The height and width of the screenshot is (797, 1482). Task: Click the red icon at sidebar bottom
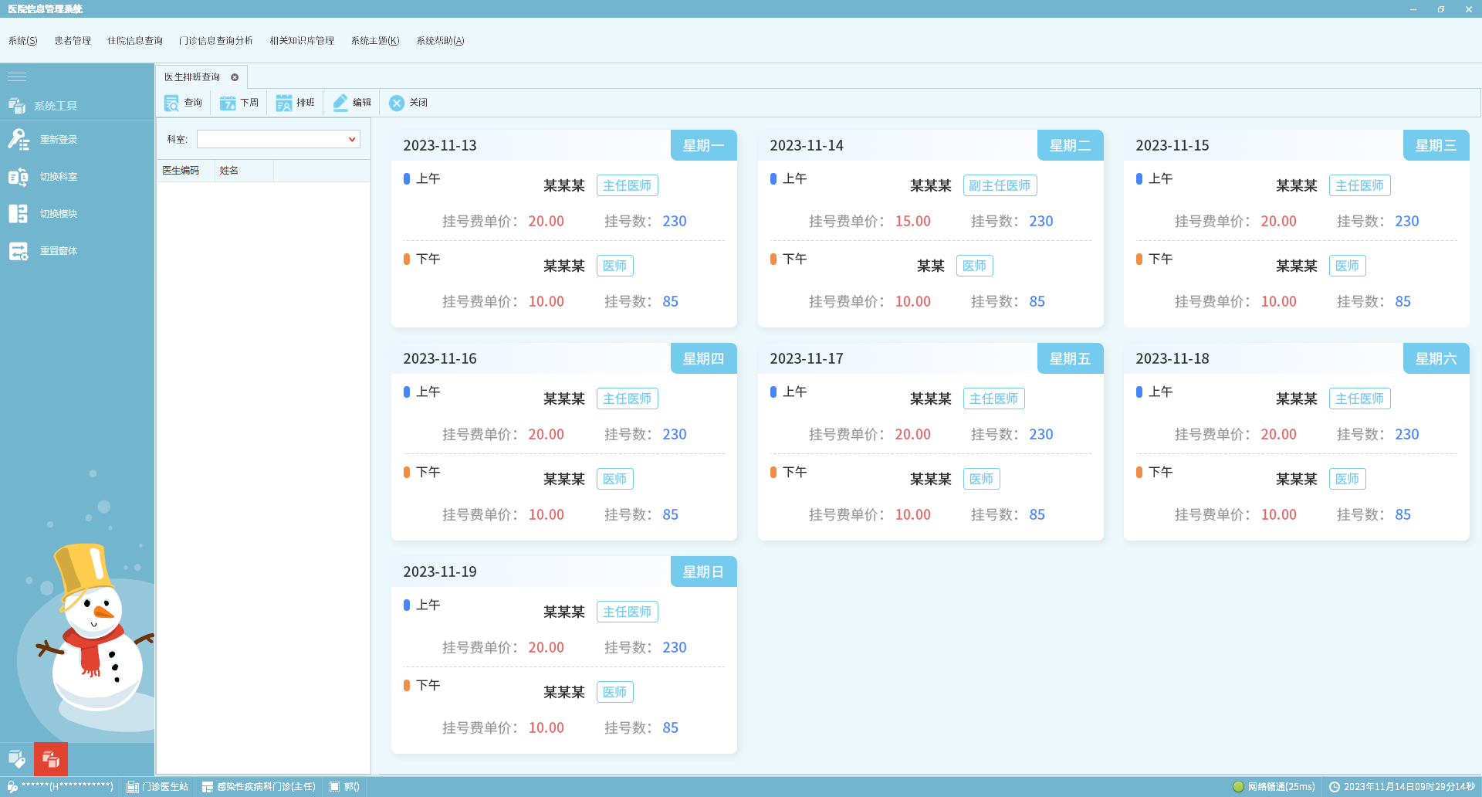[51, 759]
